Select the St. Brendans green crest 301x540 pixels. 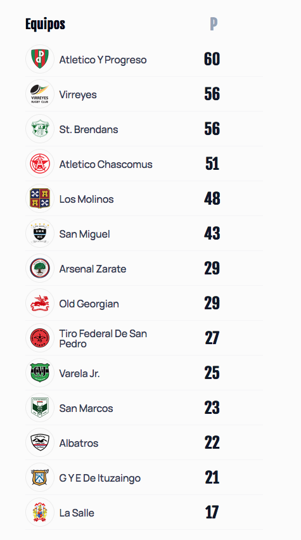(x=40, y=129)
